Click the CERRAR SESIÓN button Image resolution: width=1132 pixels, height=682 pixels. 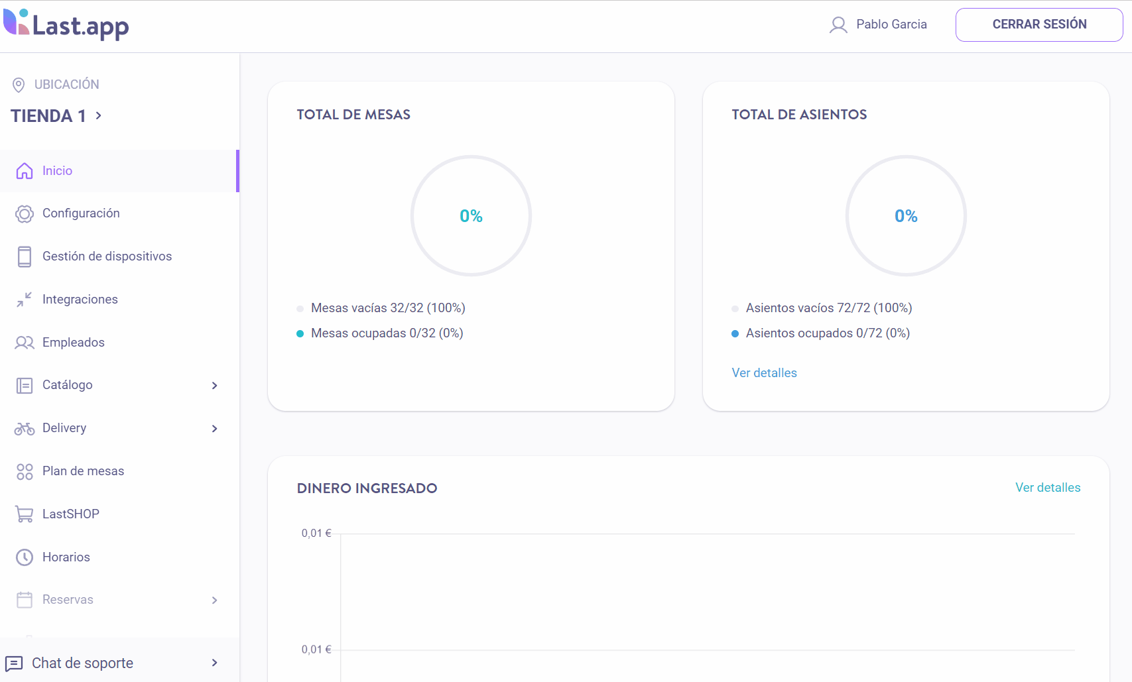pyautogui.click(x=1039, y=25)
